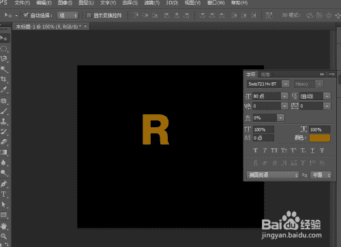
Task: Select the Magic Wand tool
Action: pos(4,69)
